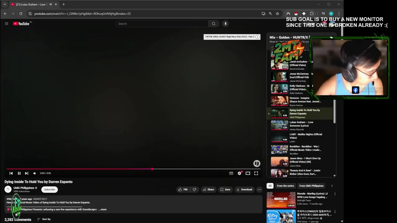Play Jason Mraz I Won't Give Up
The width and height of the screenshot is (397, 223).
click(300, 162)
